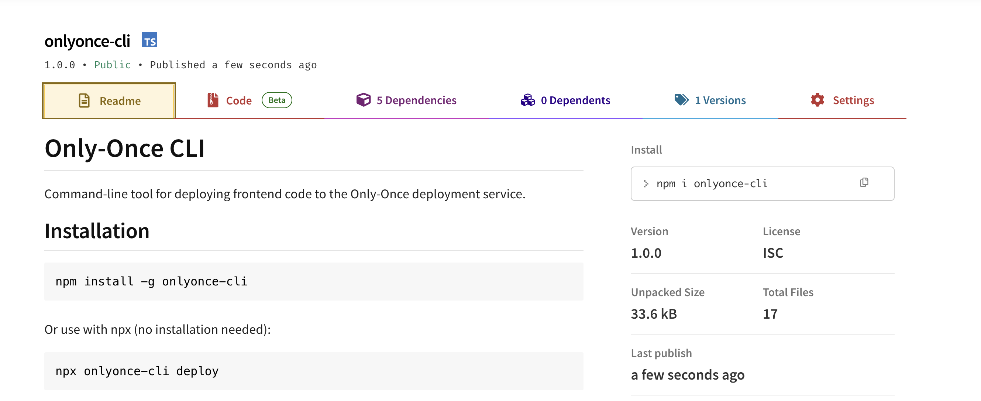Click the Dependents stacked-boxes icon

[x=527, y=100]
